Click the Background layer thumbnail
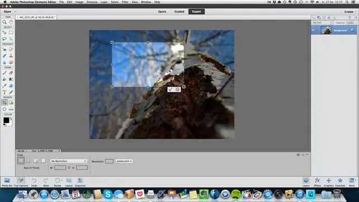The height and width of the screenshot is (202, 359). point(326,30)
